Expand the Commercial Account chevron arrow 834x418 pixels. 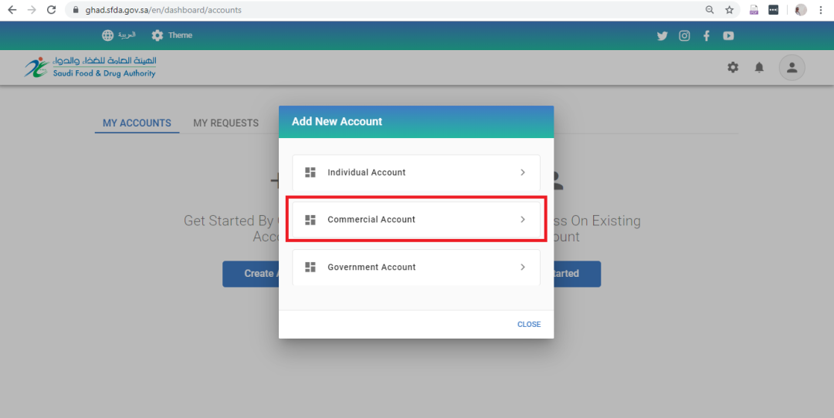click(x=523, y=219)
